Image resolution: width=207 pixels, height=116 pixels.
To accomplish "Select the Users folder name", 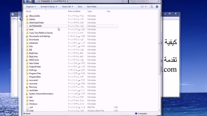I will [x=31, y=101].
